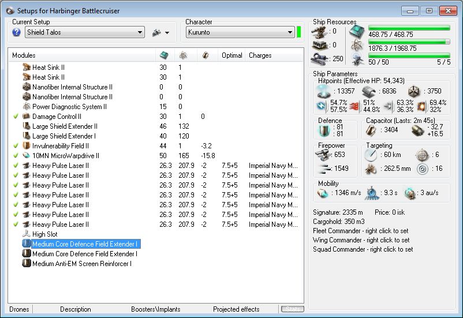Click the Stats button

(293, 309)
